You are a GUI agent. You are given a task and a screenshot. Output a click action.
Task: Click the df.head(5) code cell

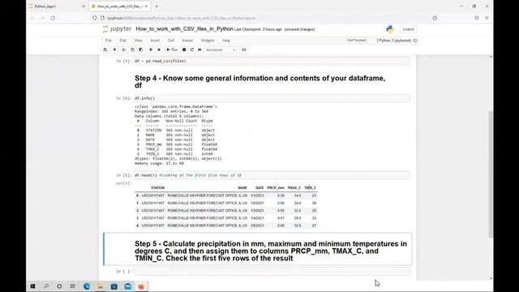272,175
